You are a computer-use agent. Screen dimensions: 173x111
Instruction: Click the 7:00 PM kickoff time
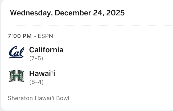[20, 36]
